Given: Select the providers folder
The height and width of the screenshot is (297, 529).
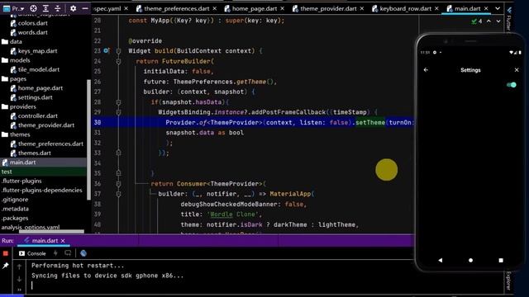Looking at the screenshot, I should pyautogui.click(x=18, y=106).
